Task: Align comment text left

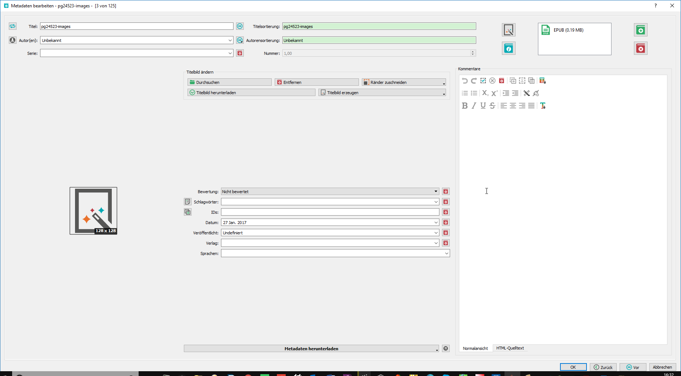Action: [504, 106]
